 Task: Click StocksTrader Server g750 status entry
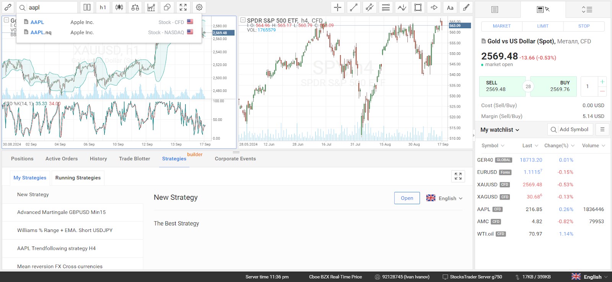point(472,277)
